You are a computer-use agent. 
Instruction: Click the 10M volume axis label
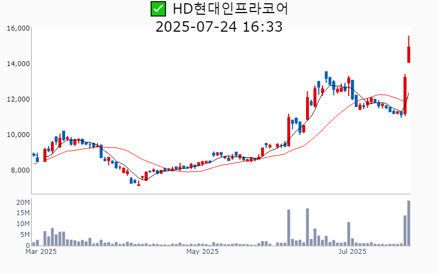click(23, 224)
